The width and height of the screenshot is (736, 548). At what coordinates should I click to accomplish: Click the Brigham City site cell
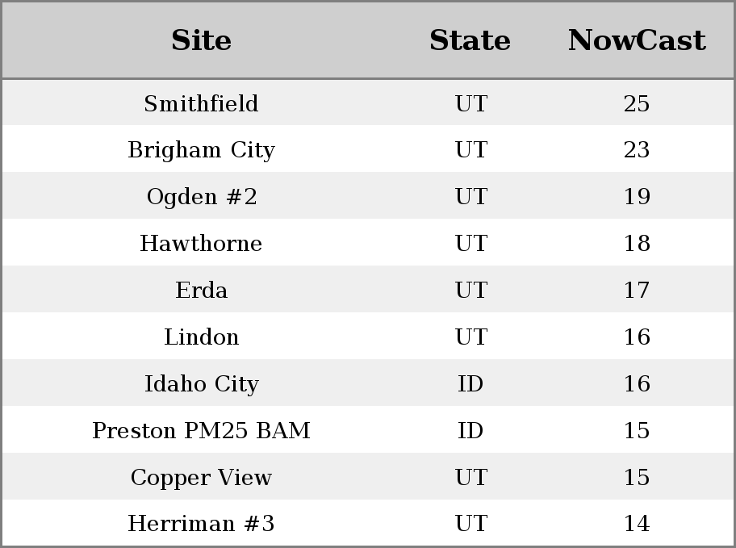point(201,150)
